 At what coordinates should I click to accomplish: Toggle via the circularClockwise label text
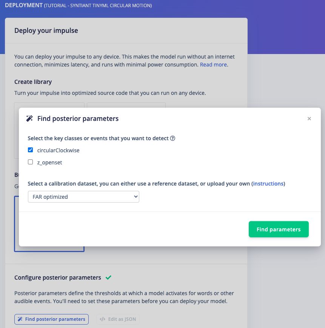click(x=58, y=150)
